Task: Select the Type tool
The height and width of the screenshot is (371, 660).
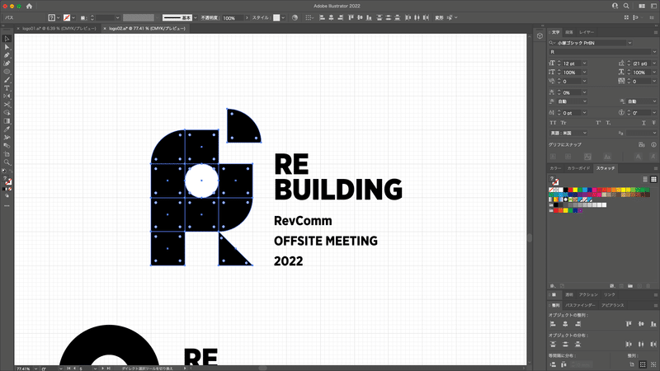Action: tap(7, 88)
